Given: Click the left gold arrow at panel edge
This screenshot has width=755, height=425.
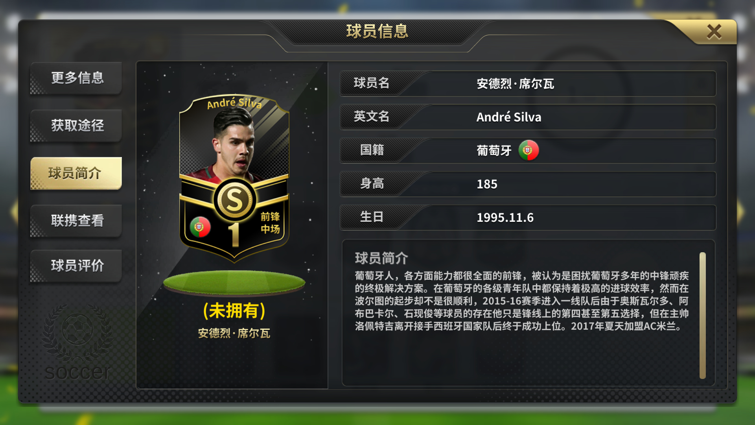Looking at the screenshot, I should [15, 211].
